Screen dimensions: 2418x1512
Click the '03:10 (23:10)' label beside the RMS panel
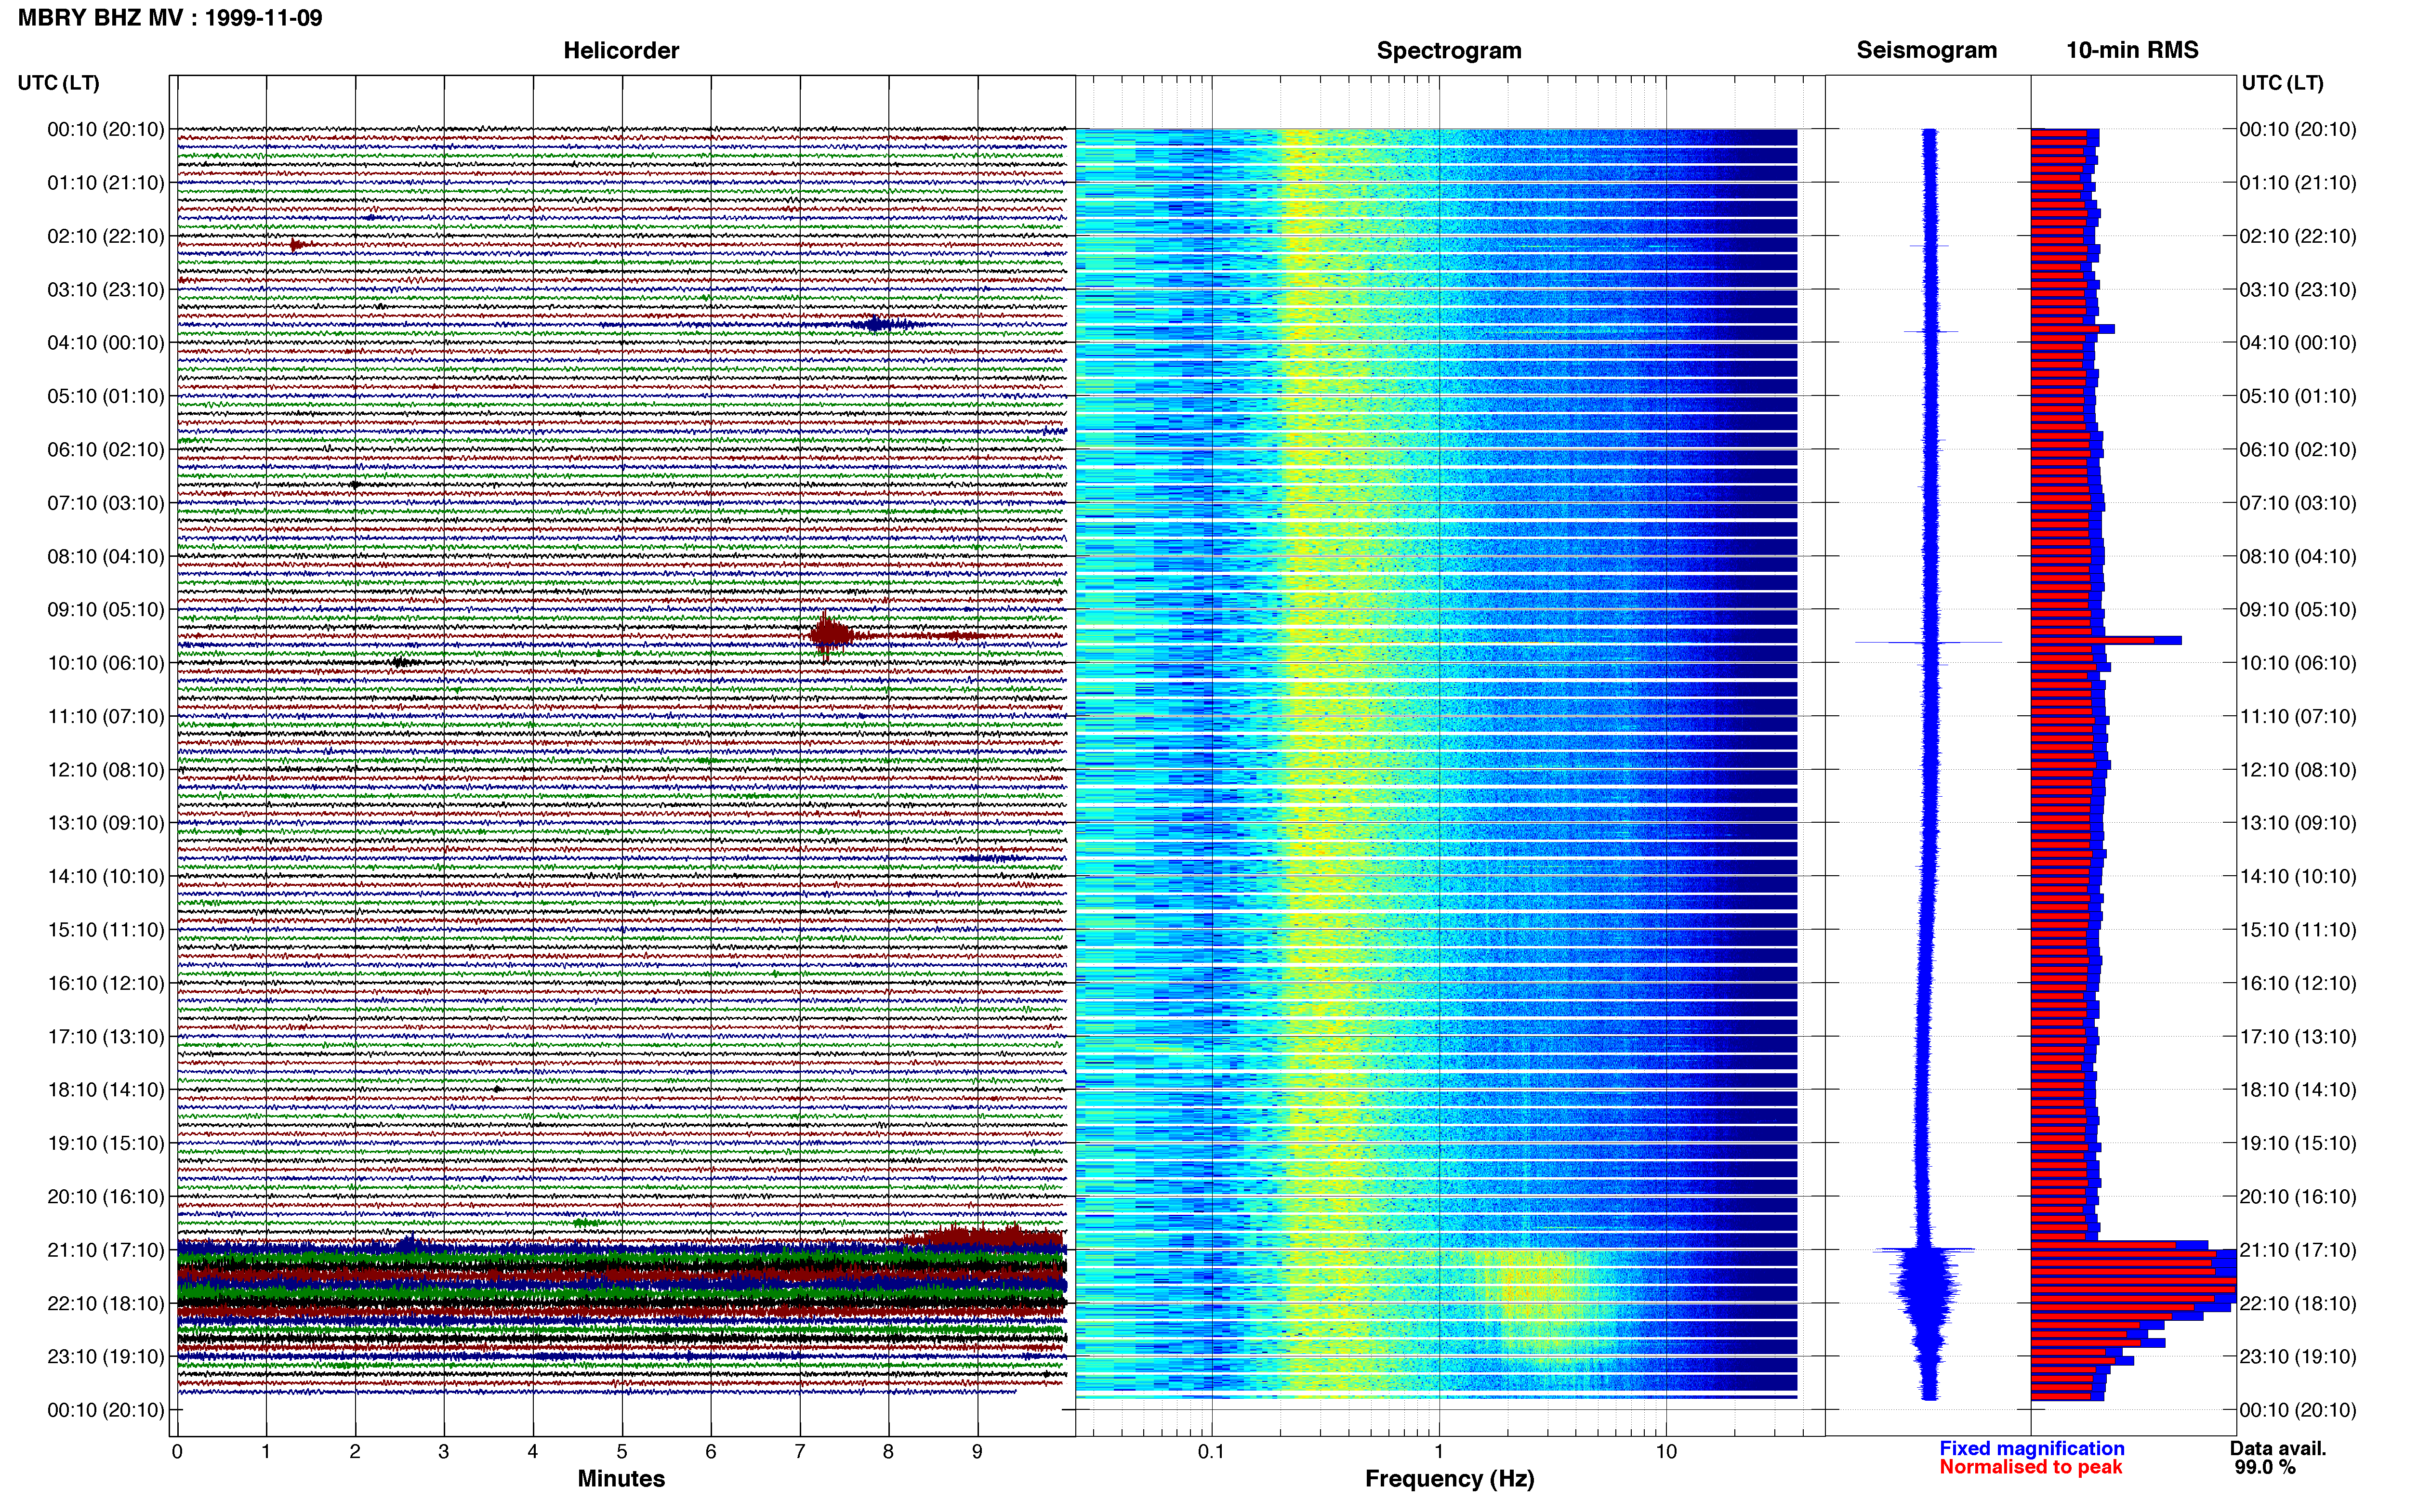2298,289
